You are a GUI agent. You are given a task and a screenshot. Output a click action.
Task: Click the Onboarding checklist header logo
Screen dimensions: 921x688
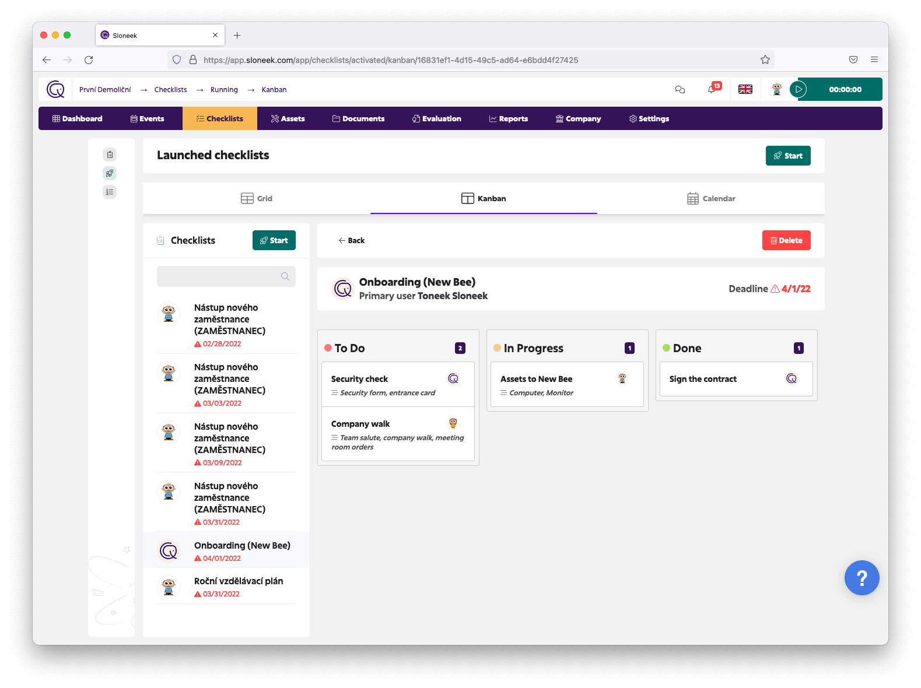[x=343, y=288]
